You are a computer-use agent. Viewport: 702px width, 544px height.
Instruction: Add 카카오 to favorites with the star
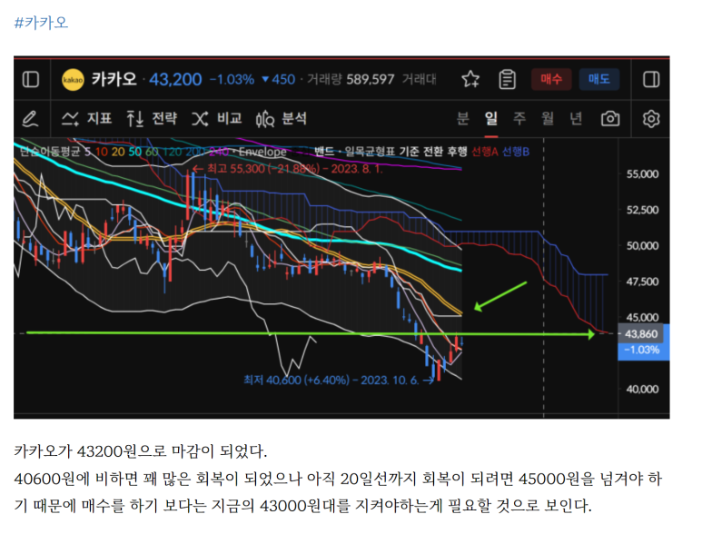[470, 79]
